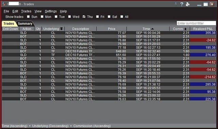Click the Enter symbol filter field
The width and height of the screenshot is (218, 129).
(196, 23)
